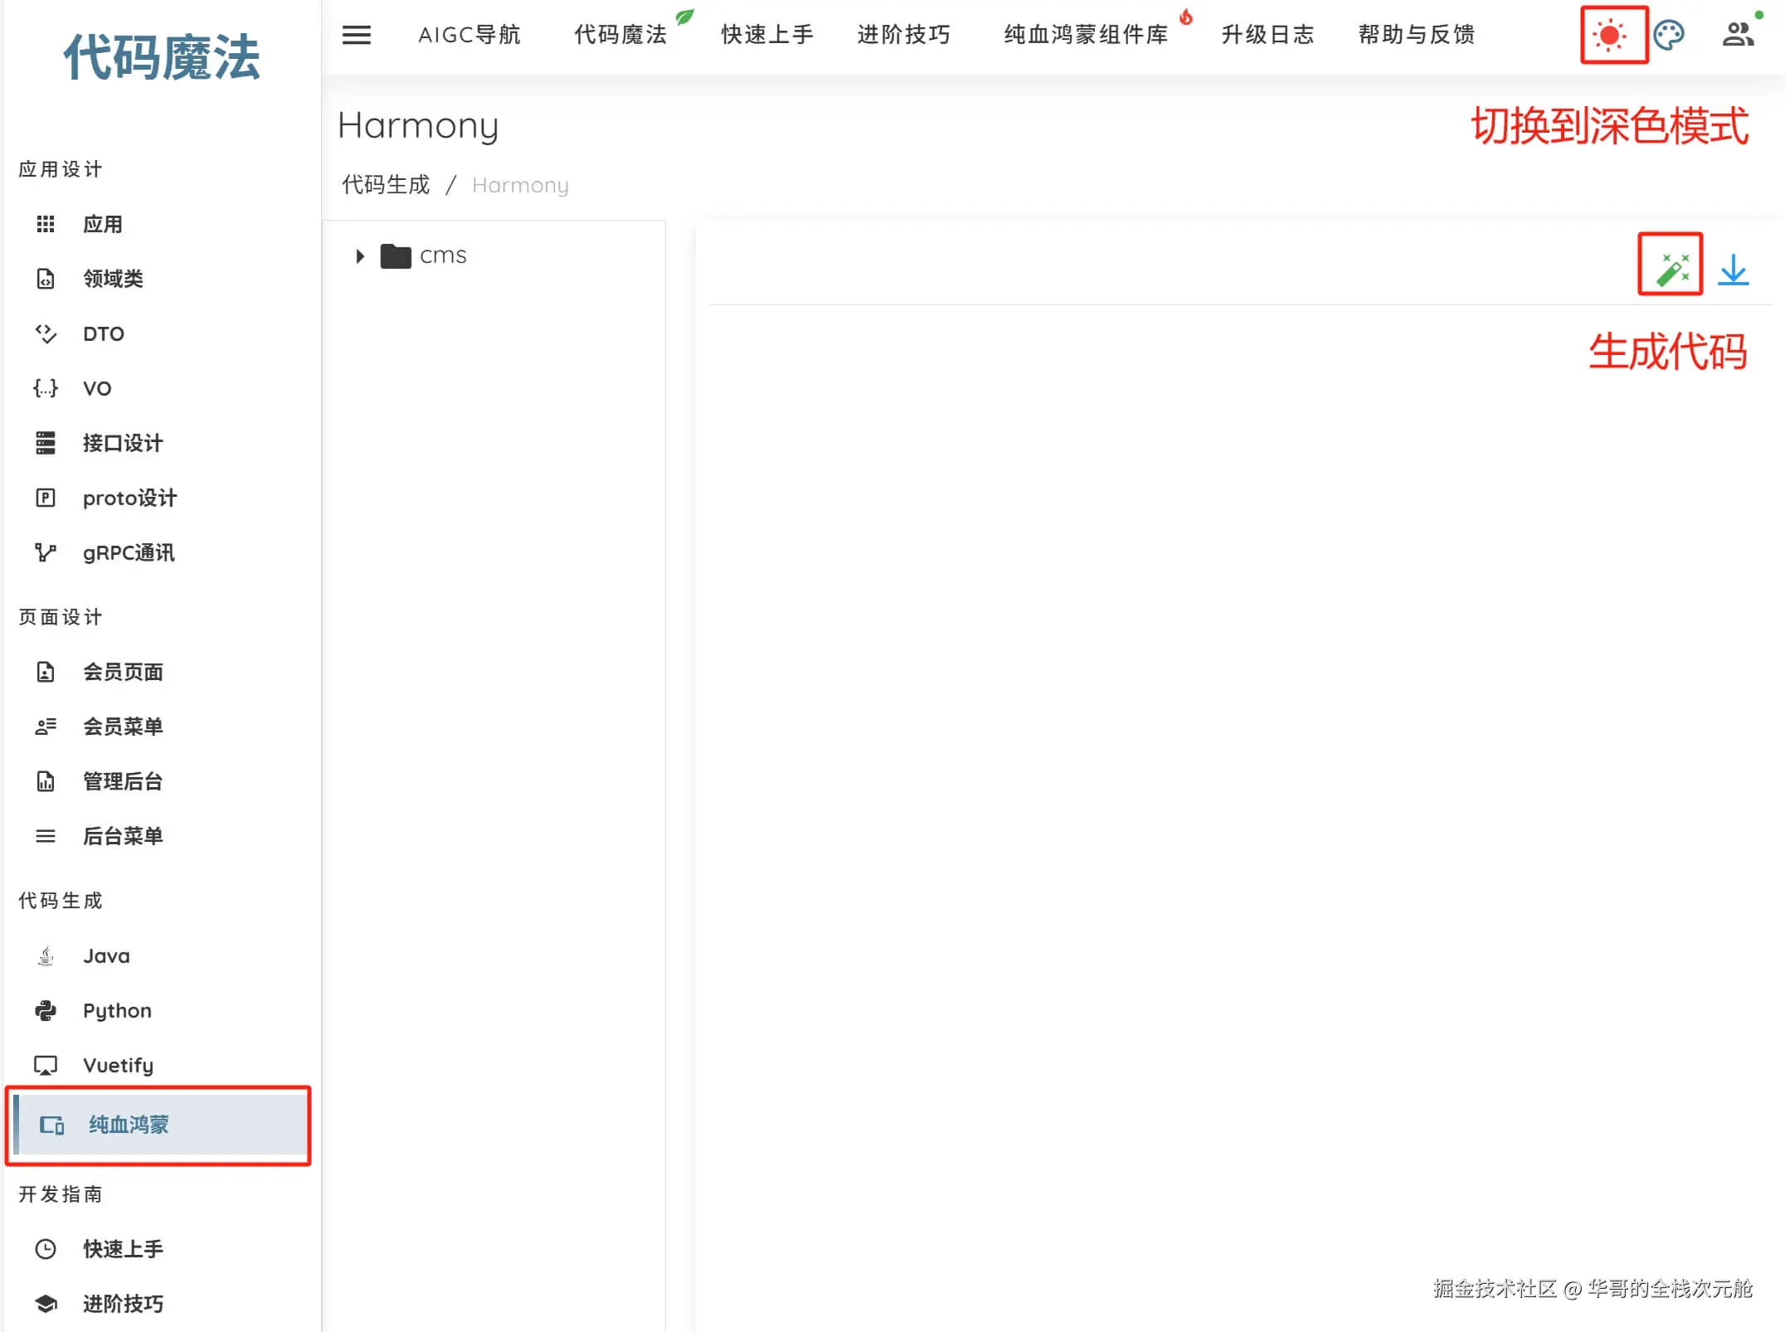Image resolution: width=1785 pixels, height=1332 pixels.
Task: Click the blue download icon
Action: point(1733,270)
